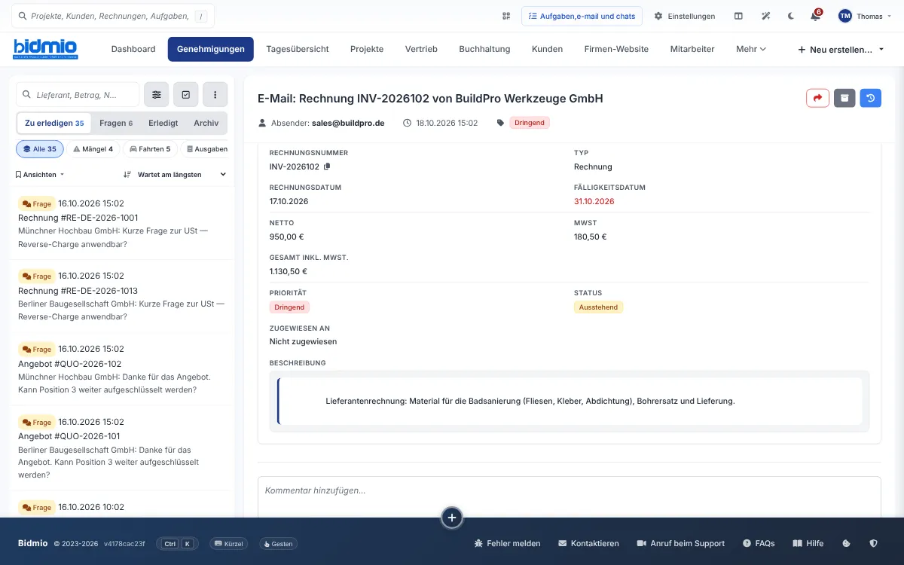Viewport: 904px width, 565px height.
Task: Switch to the Erledigt tab
Action: coord(163,123)
